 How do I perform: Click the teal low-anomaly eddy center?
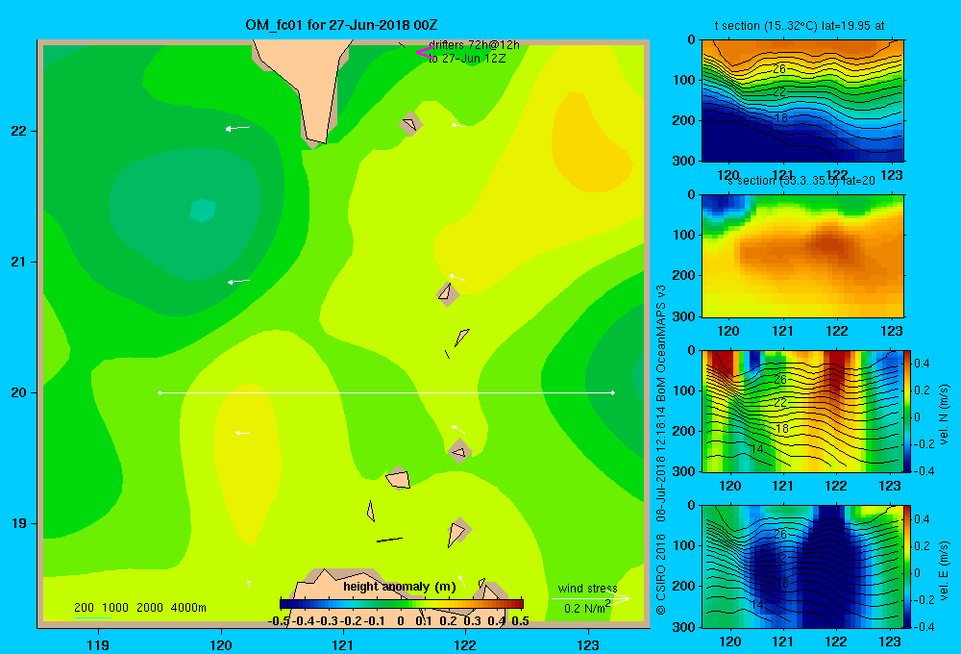[x=202, y=210]
